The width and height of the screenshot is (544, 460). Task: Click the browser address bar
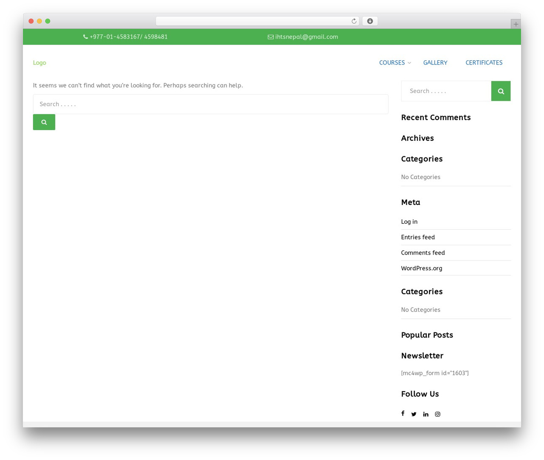coord(258,21)
